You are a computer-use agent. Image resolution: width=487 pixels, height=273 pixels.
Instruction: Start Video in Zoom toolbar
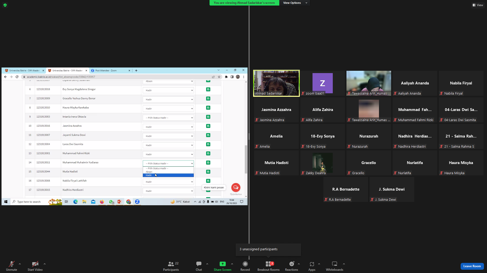(35, 266)
